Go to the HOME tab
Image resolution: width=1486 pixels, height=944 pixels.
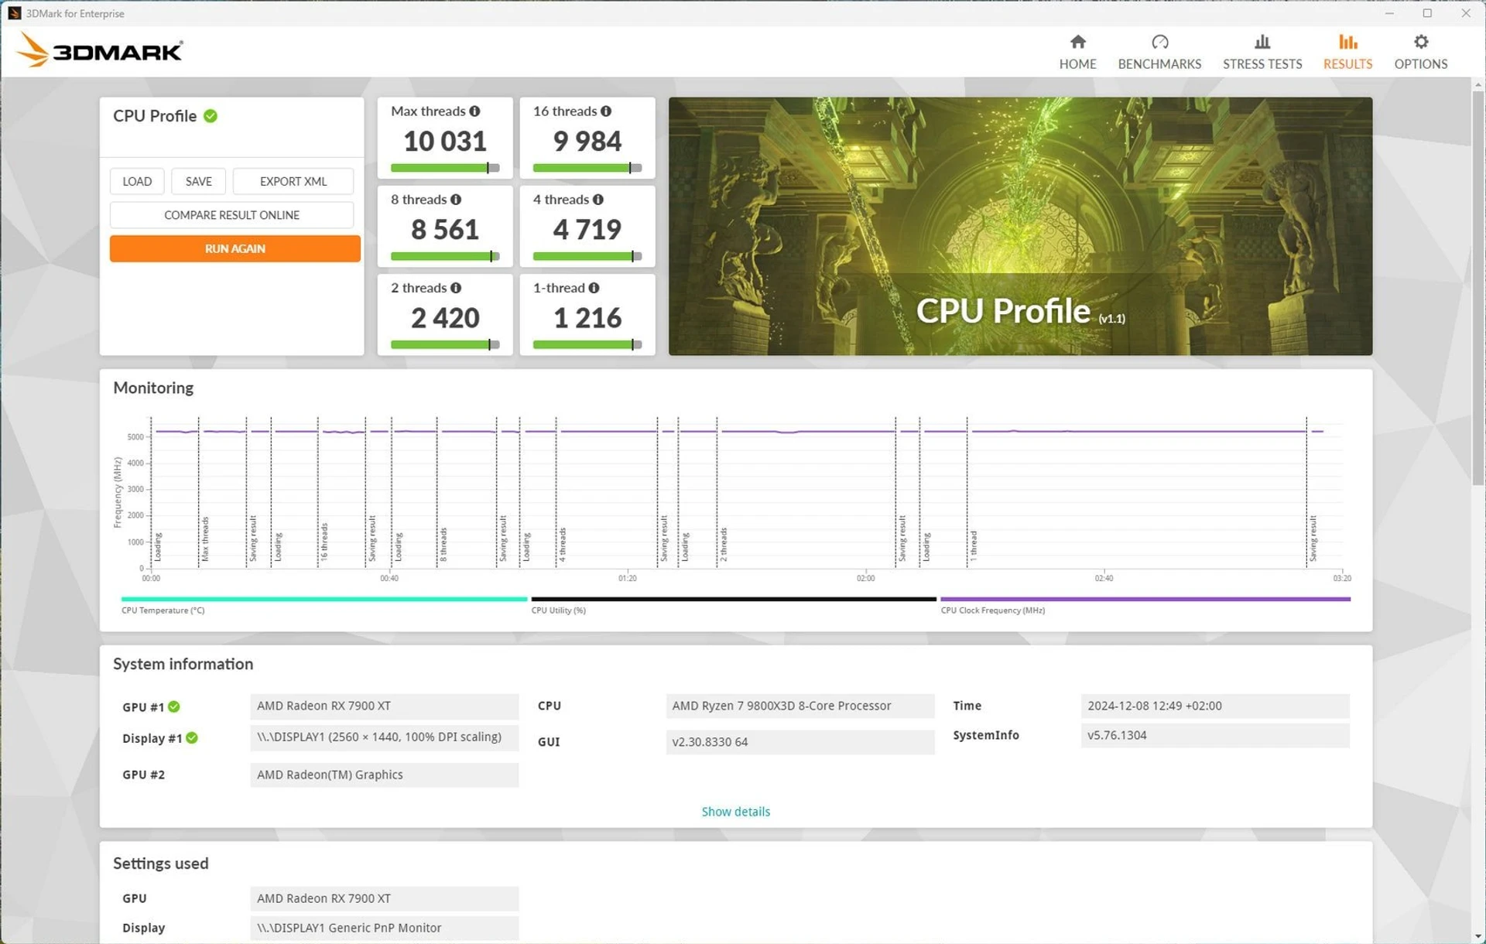coord(1077,52)
